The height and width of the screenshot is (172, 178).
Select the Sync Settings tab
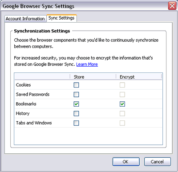pyautogui.click(x=61, y=18)
